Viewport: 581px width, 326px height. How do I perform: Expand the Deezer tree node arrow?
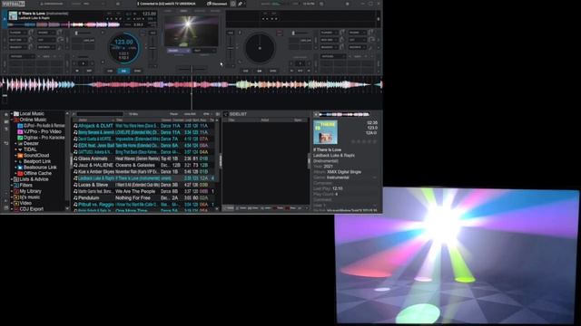point(15,143)
